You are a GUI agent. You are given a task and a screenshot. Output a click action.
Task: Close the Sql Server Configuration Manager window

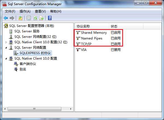pos(156,3)
